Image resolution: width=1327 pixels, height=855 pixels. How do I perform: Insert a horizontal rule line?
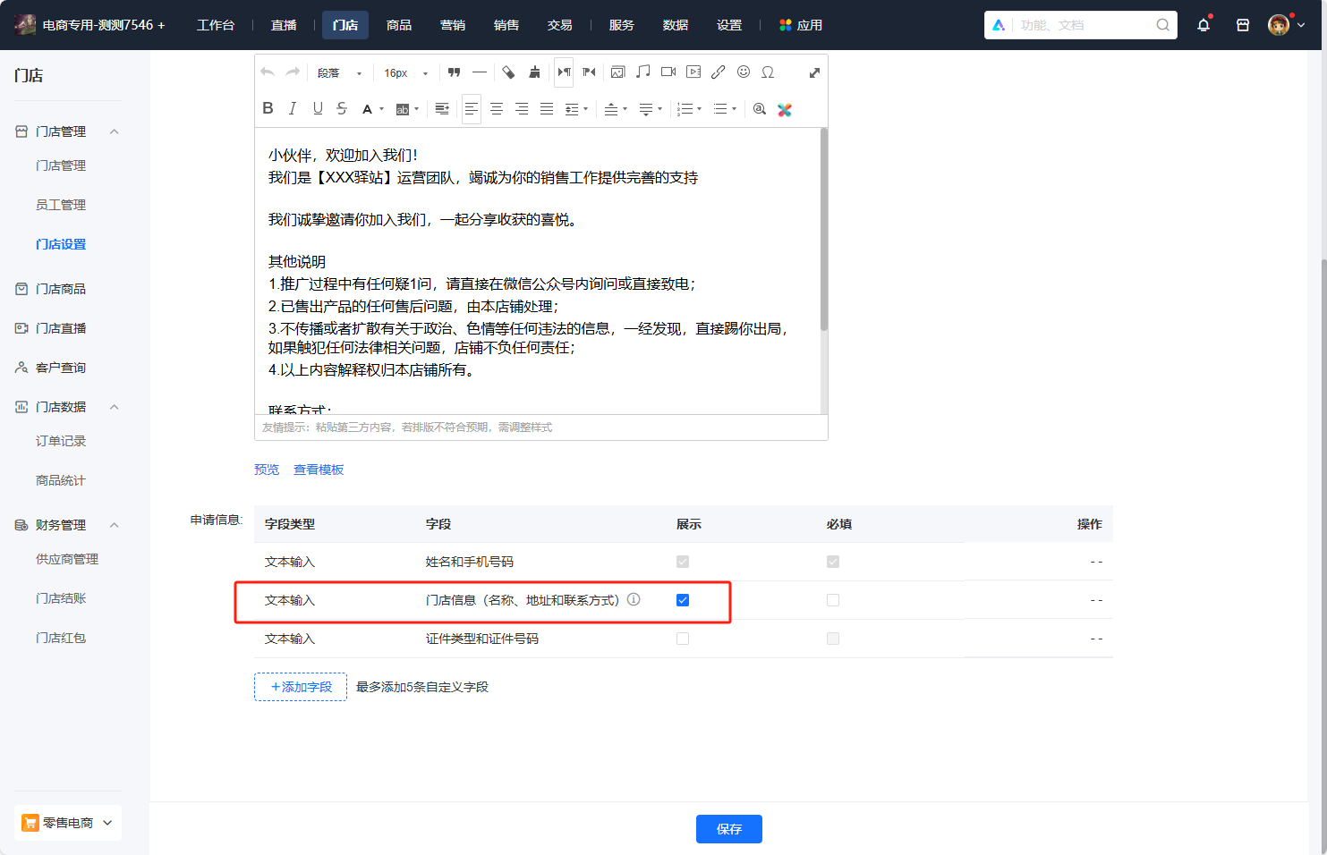480,72
